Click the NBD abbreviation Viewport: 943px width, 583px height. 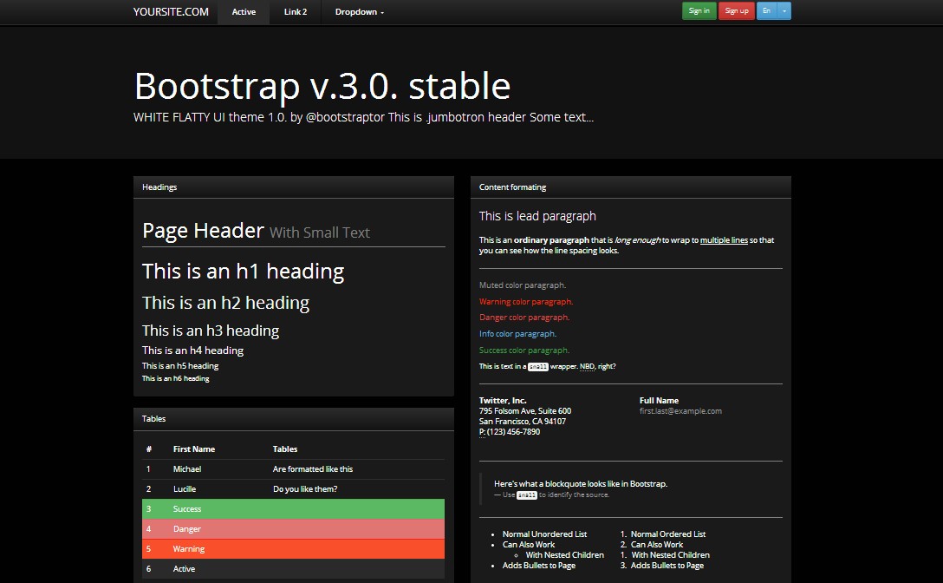point(587,366)
